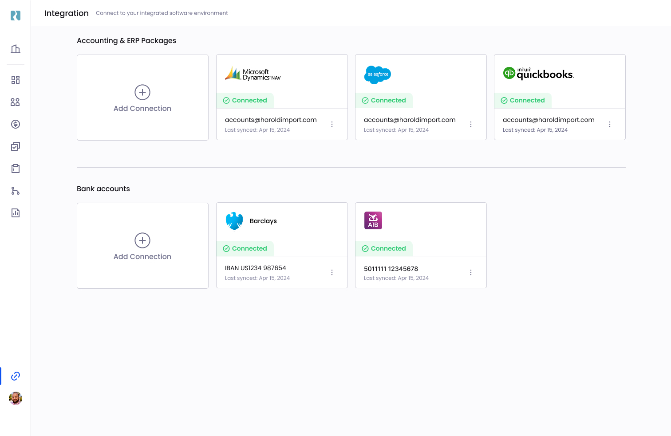Click Connected status on QuickBooks card

coord(523,100)
